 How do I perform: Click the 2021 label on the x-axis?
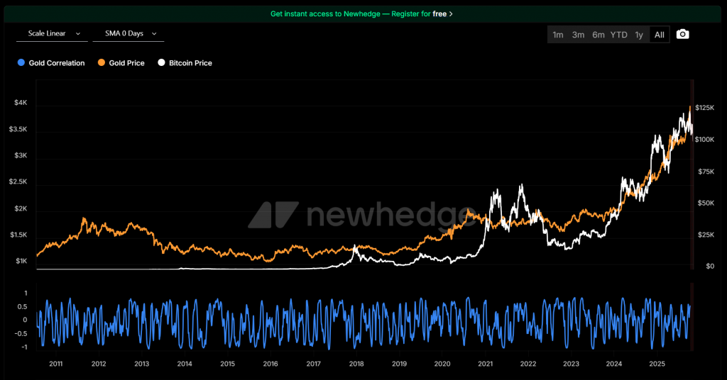tap(486, 364)
